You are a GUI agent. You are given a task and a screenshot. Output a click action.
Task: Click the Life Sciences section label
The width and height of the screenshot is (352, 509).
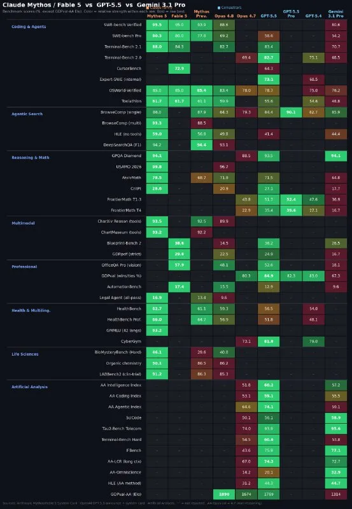pos(25,354)
